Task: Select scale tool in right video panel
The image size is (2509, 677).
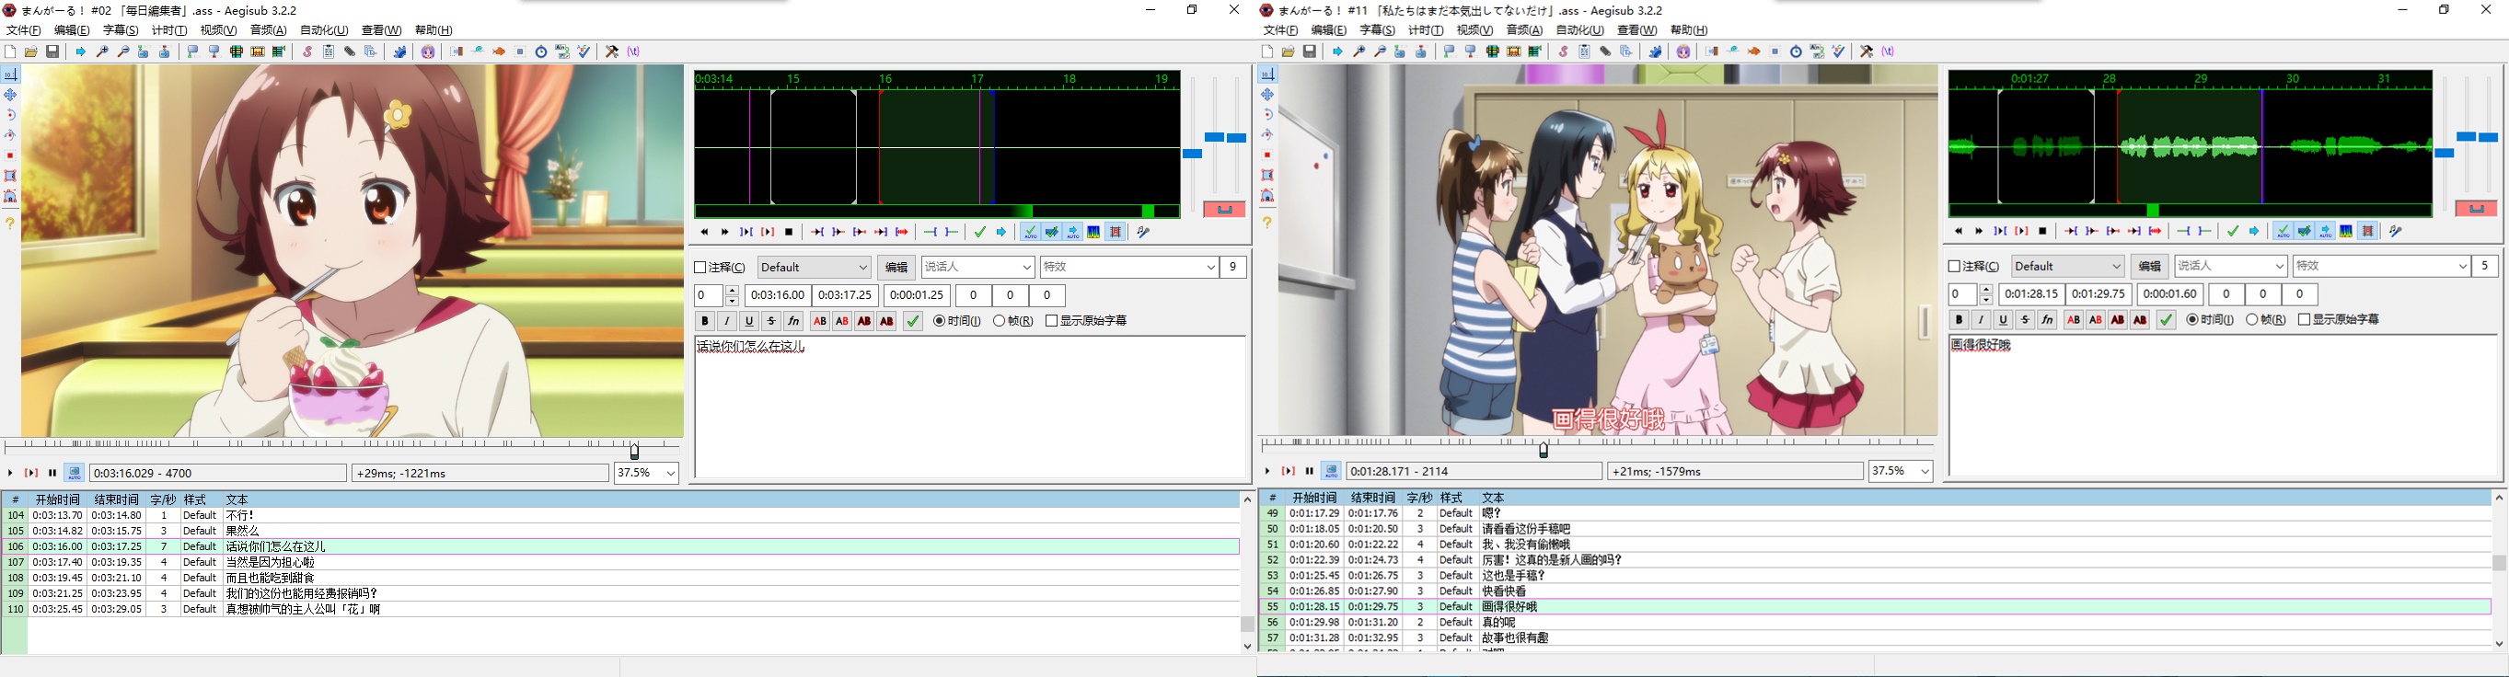Action: [1267, 155]
